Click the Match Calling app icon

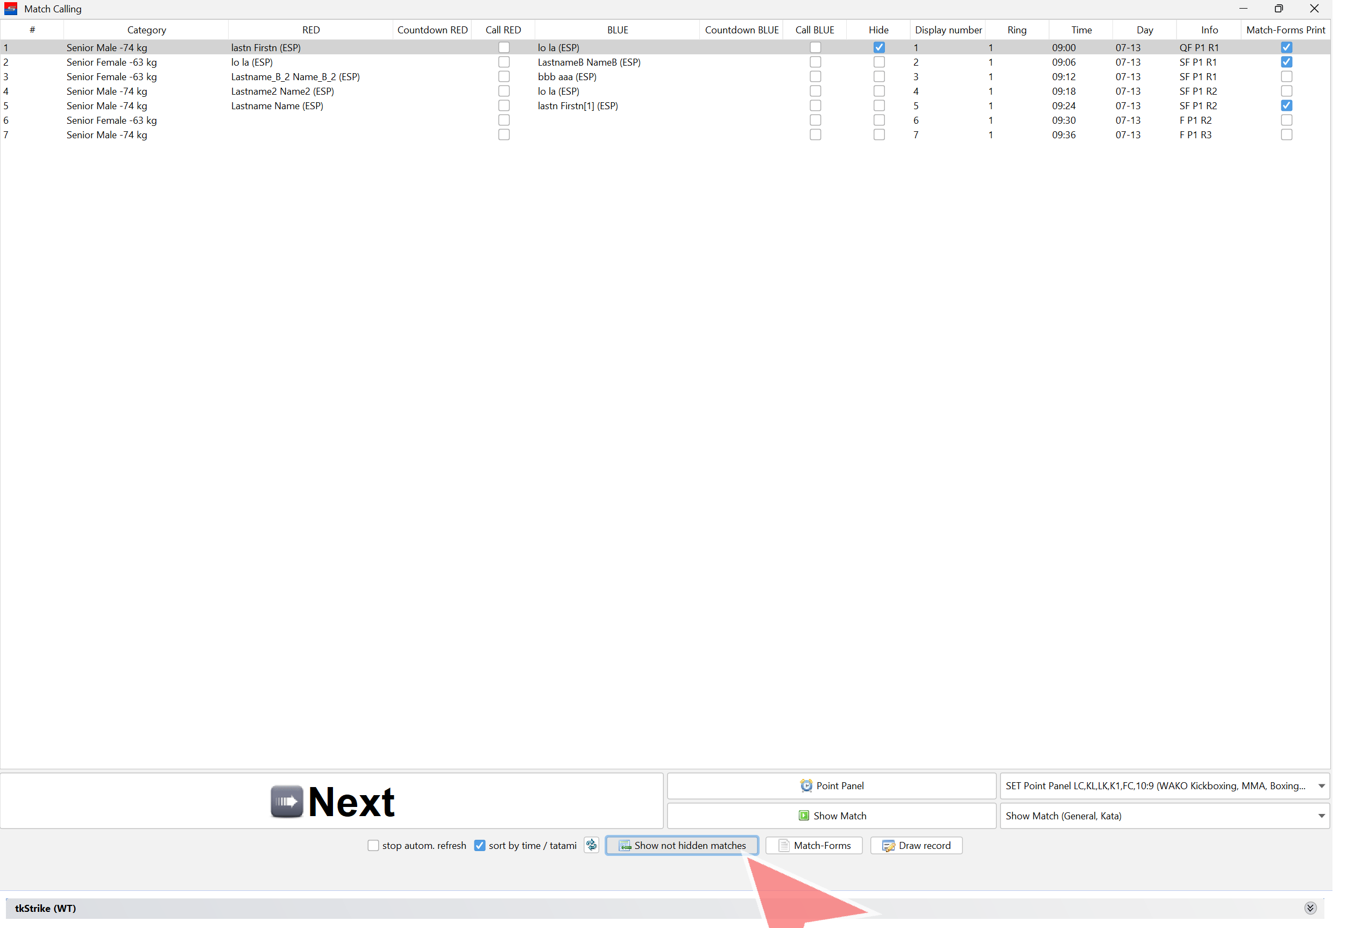coord(10,9)
